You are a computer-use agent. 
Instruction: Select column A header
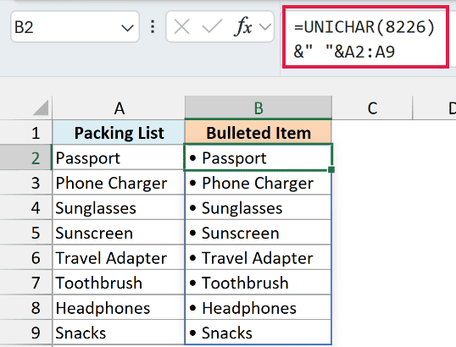(x=119, y=108)
